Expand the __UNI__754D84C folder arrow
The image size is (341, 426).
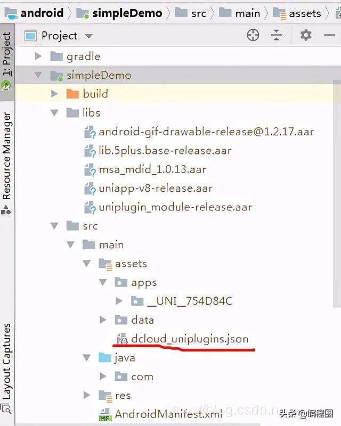tap(119, 301)
